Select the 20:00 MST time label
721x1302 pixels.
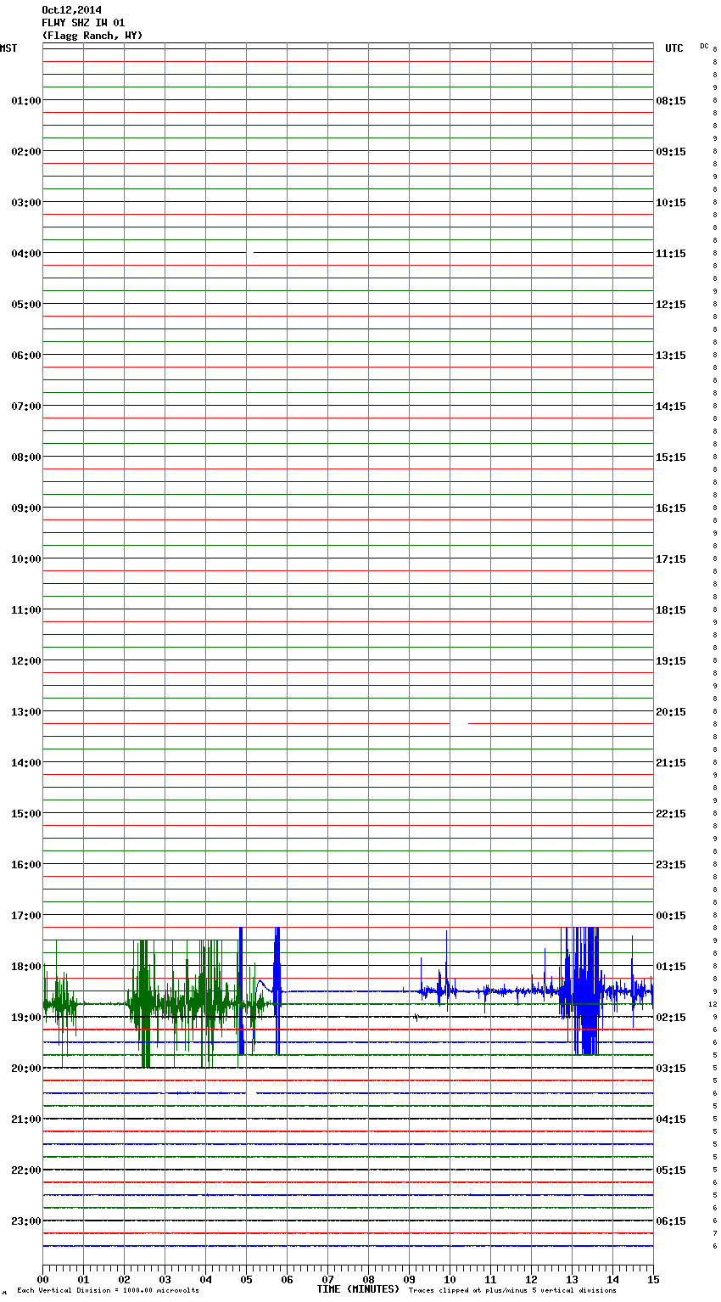26,1069
